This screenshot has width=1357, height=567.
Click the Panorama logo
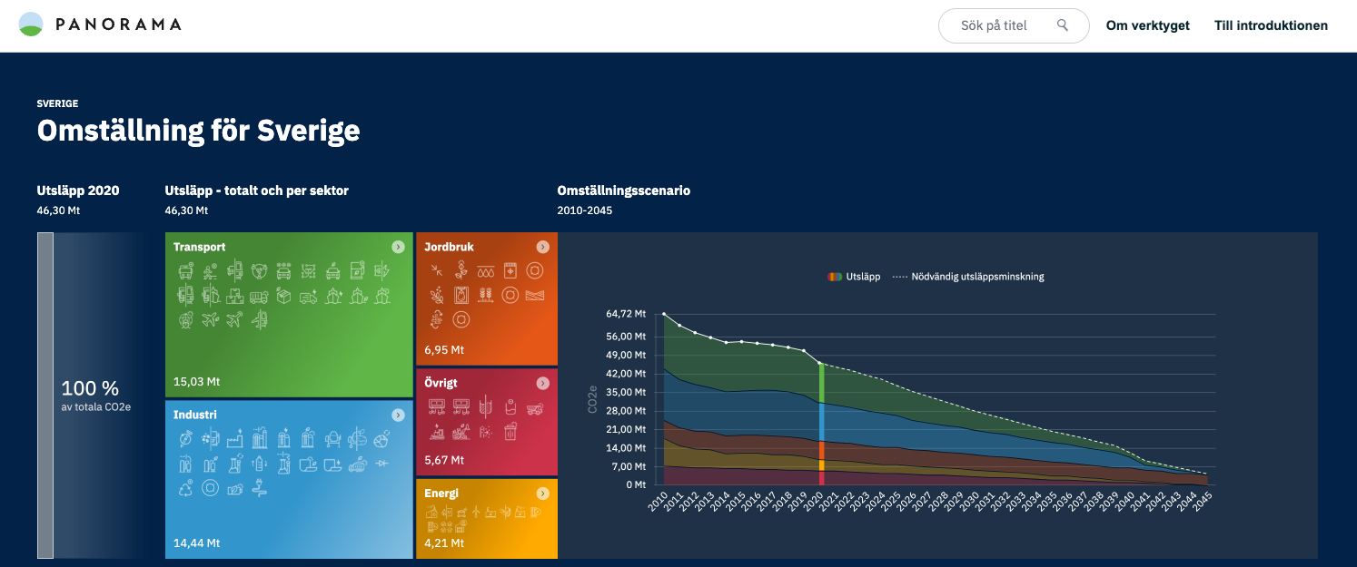[x=100, y=24]
